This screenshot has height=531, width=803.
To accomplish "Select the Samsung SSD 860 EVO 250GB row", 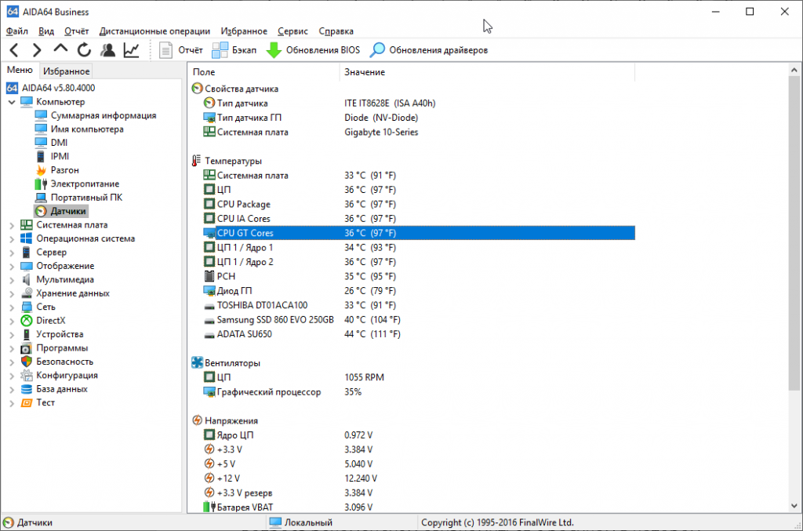I will 419,320.
